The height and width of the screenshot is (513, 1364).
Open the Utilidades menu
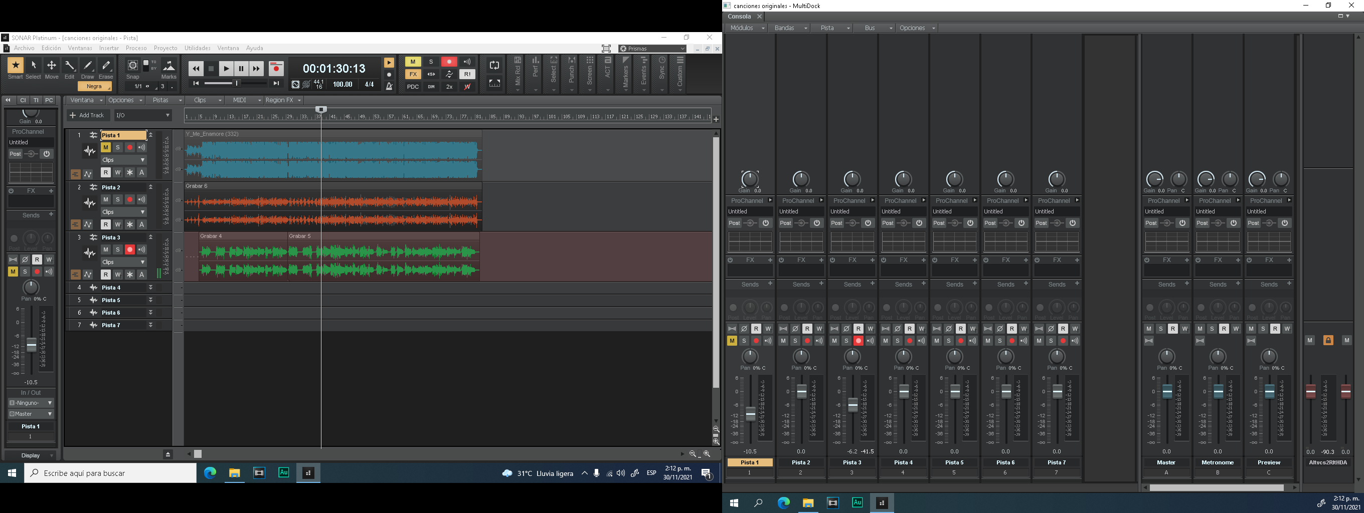[198, 48]
